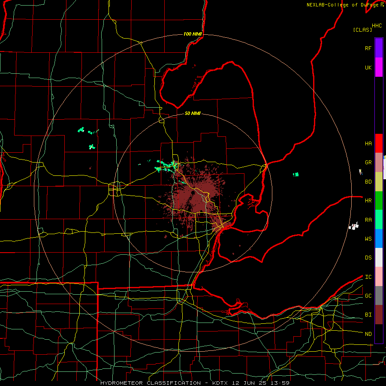The height and width of the screenshot is (386, 386).
Task: Select the gray GC legend swatch
Action: tap(379, 296)
